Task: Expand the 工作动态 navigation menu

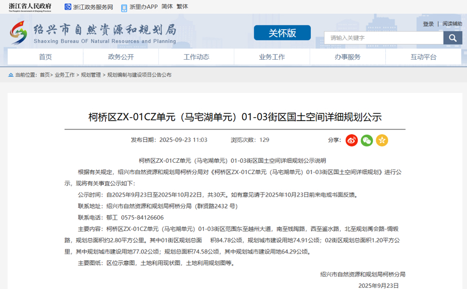Action: click(196, 57)
